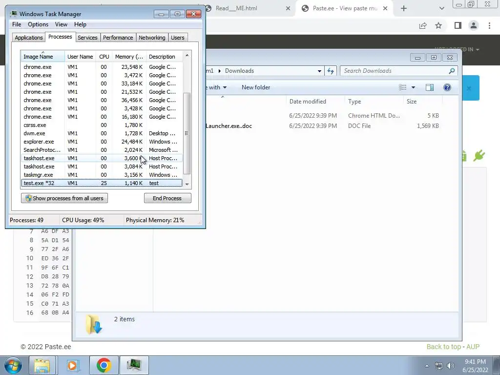The width and height of the screenshot is (500, 375).
Task: Sort Explorer files by Type column
Action: pyautogui.click(x=374, y=102)
